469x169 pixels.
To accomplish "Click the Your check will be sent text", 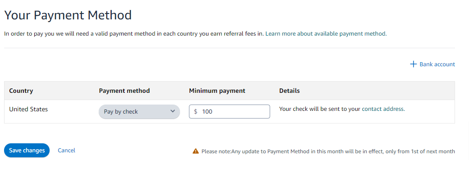I will pos(320,109).
